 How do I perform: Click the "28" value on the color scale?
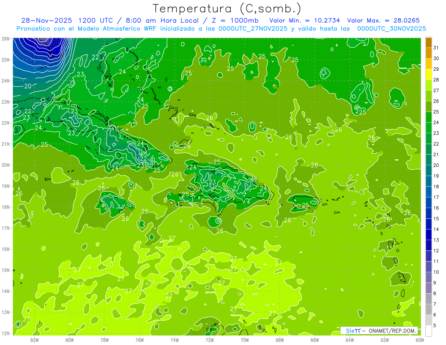[436, 80]
